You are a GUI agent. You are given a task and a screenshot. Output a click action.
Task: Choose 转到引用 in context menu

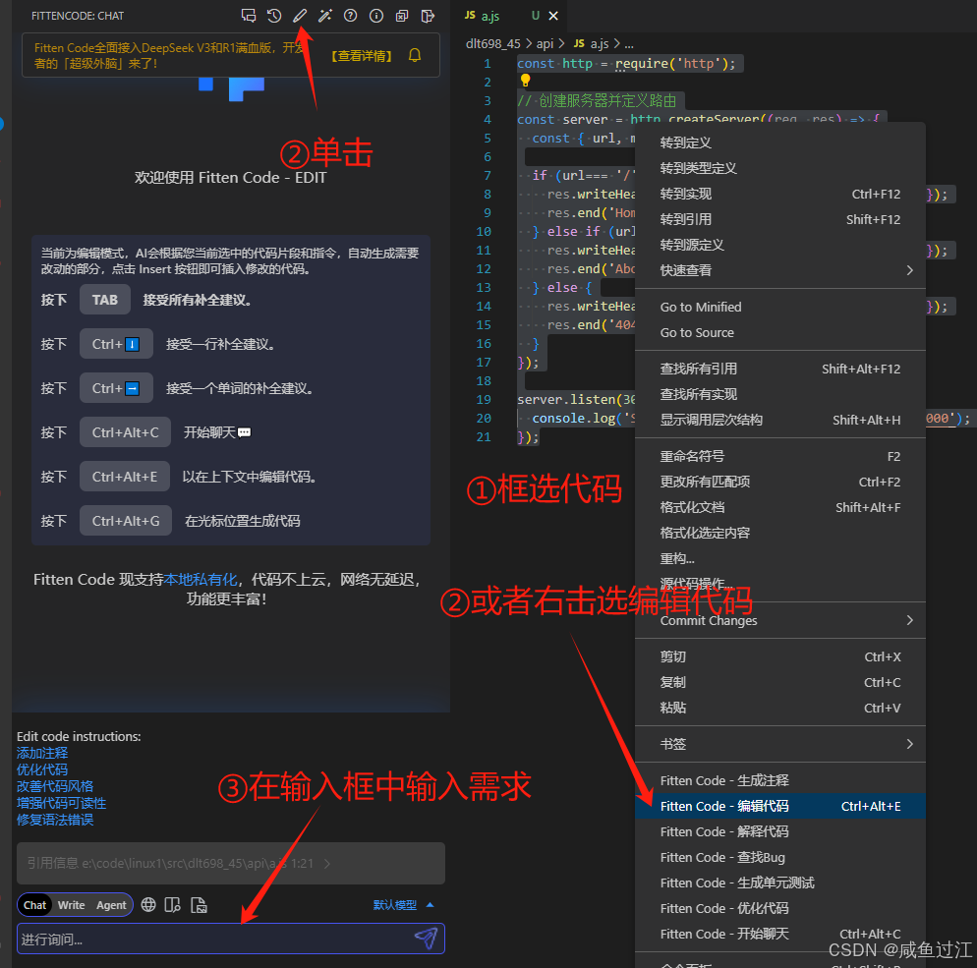coord(780,219)
